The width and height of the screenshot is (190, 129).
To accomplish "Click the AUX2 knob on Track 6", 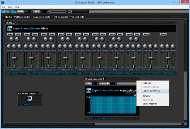I will tap(102, 39).
